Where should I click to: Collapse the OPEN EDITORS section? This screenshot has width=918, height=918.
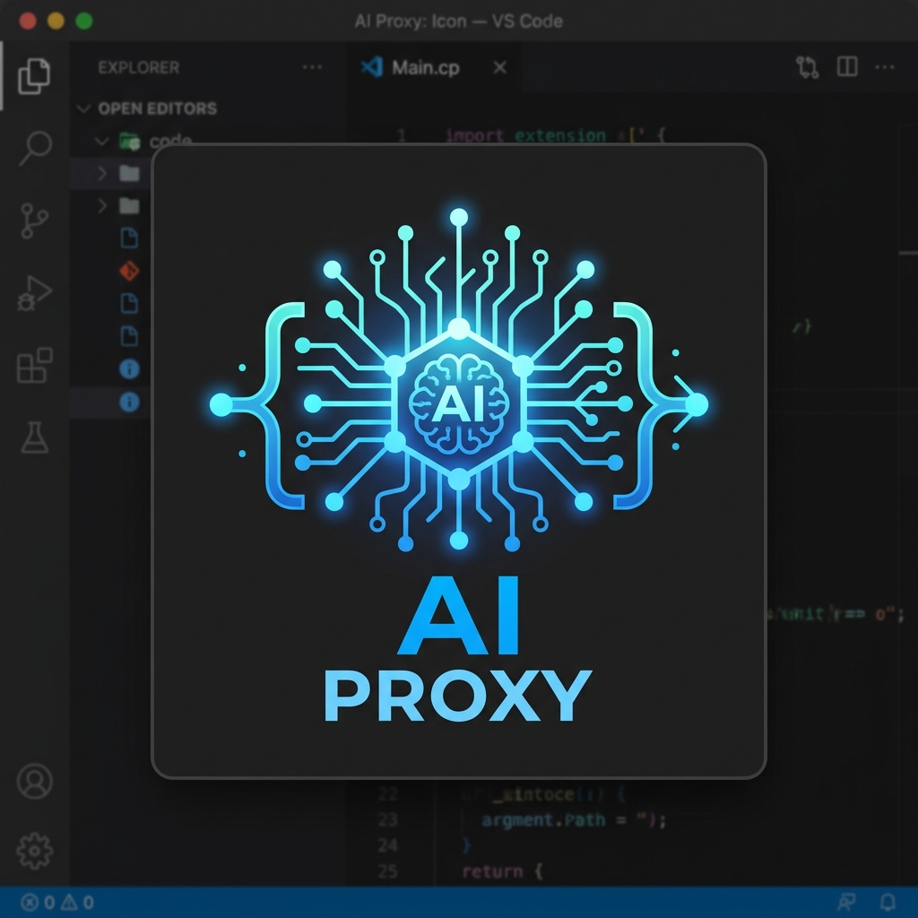click(x=83, y=108)
